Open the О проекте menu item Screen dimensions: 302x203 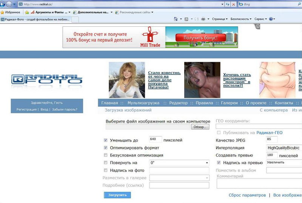click(x=256, y=103)
